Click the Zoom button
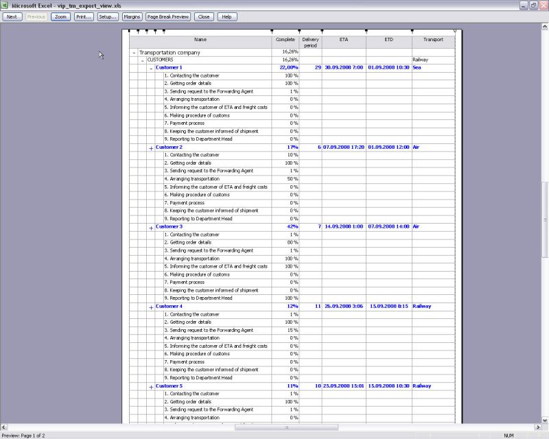549x439 pixels. pyautogui.click(x=60, y=16)
